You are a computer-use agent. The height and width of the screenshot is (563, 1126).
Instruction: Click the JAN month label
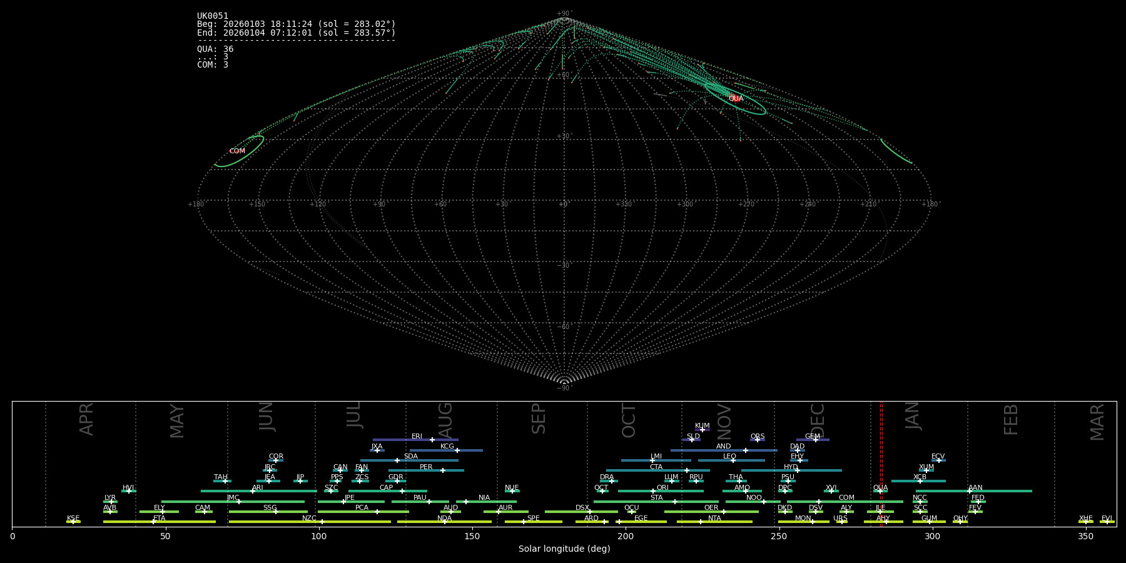pos(913,416)
